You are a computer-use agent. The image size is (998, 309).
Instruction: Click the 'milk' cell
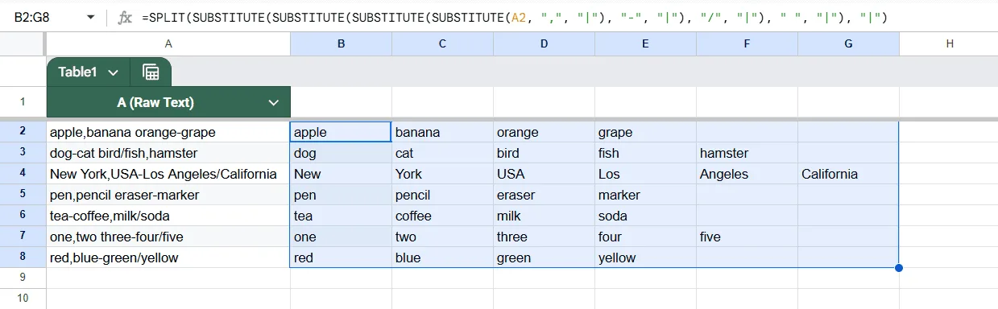(x=544, y=216)
